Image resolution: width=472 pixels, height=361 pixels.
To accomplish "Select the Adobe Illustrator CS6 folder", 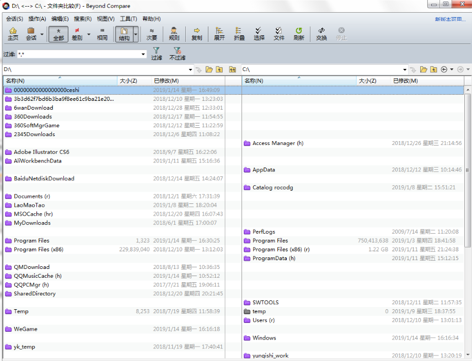I will coord(41,152).
